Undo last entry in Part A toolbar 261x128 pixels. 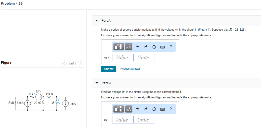coord(137,47)
